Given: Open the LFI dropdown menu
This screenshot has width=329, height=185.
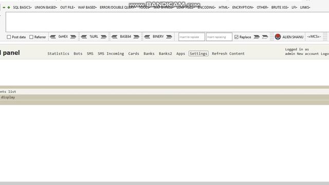Looking at the screenshot, I should point(295,7).
